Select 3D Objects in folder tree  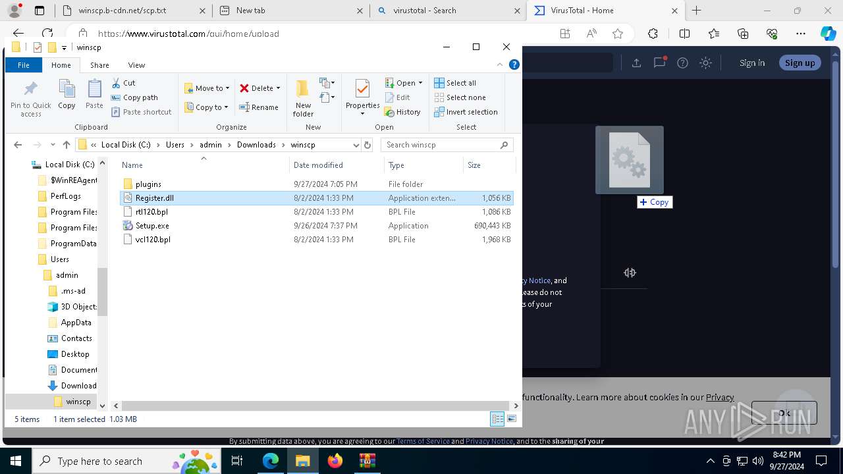point(72,307)
